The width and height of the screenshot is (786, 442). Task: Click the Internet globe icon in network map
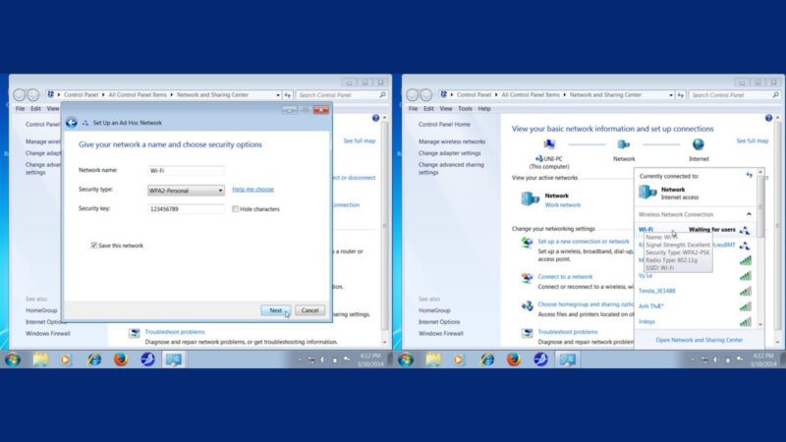tap(698, 144)
